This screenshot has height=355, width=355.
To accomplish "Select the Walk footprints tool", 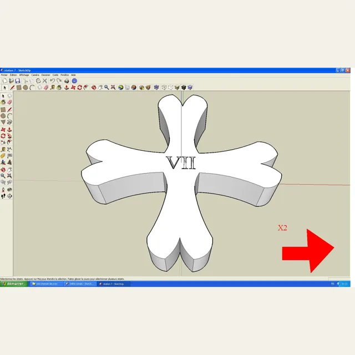I will point(3,196).
